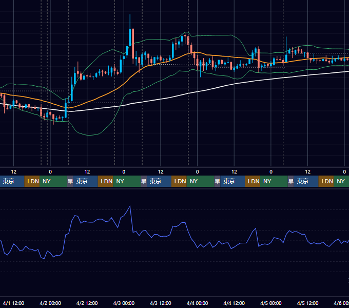Click the 早 early-session block on 4/2
This screenshot has width=349, height=308.
[70, 181]
